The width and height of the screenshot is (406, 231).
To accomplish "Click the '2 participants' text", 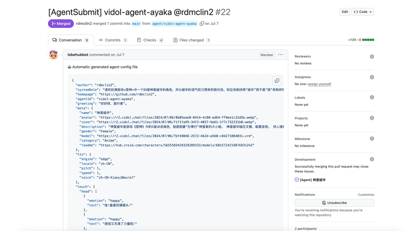I will (306, 229).
